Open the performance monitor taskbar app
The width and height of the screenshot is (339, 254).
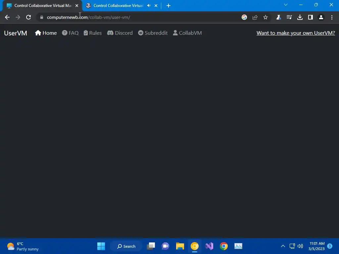(x=238, y=246)
